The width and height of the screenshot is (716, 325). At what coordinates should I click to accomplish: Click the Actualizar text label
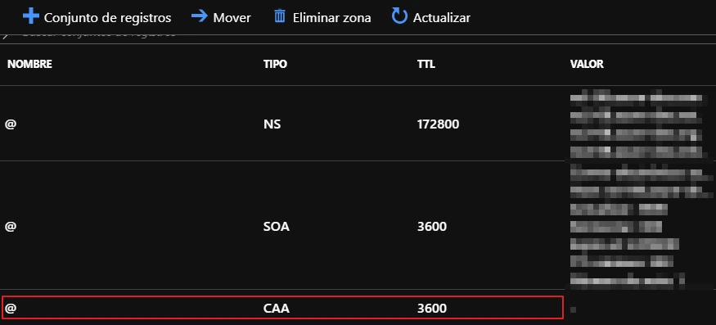[442, 18]
